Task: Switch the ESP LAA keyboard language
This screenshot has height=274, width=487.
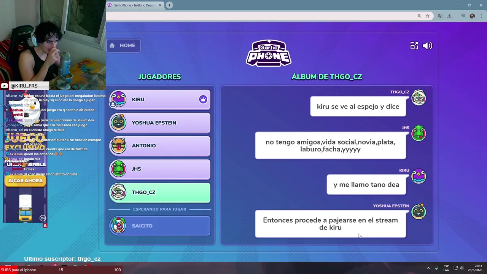Action: [446, 268]
